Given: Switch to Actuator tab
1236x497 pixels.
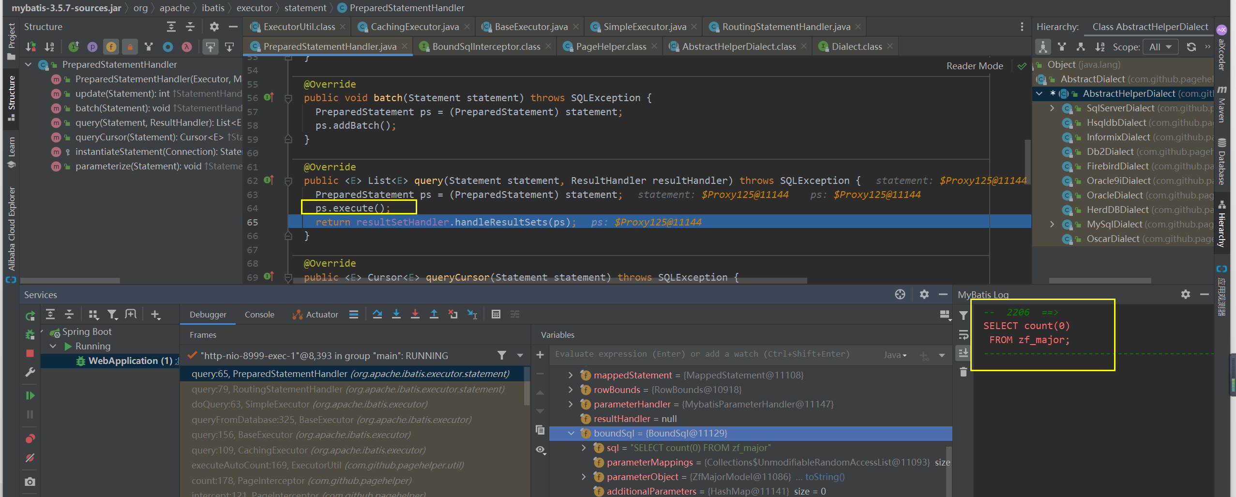Looking at the screenshot, I should tap(316, 315).
